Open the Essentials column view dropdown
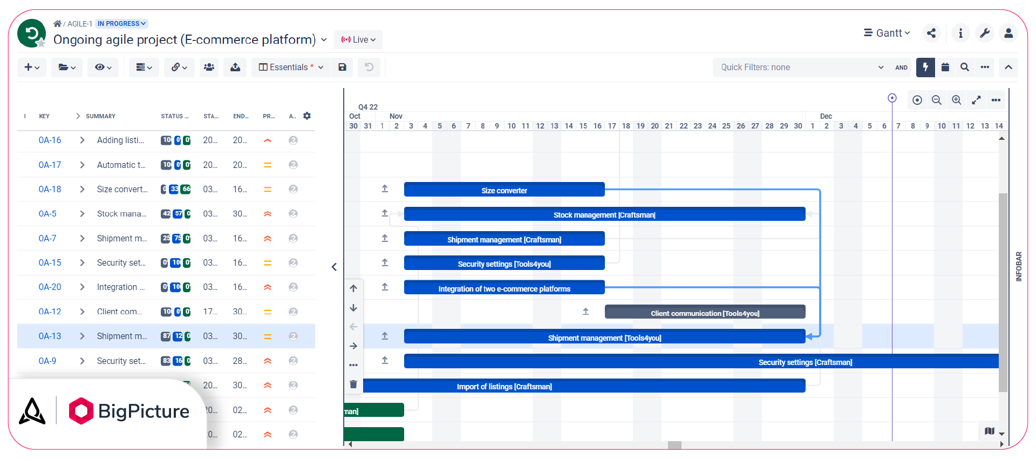This screenshot has height=459, width=1036. 291,67
